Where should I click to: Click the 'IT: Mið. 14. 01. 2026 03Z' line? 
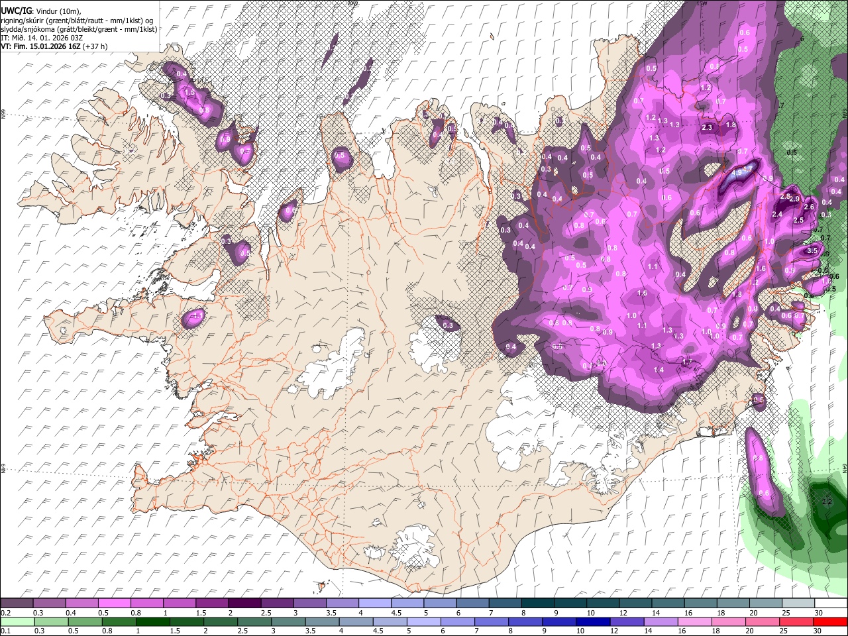coord(41,38)
